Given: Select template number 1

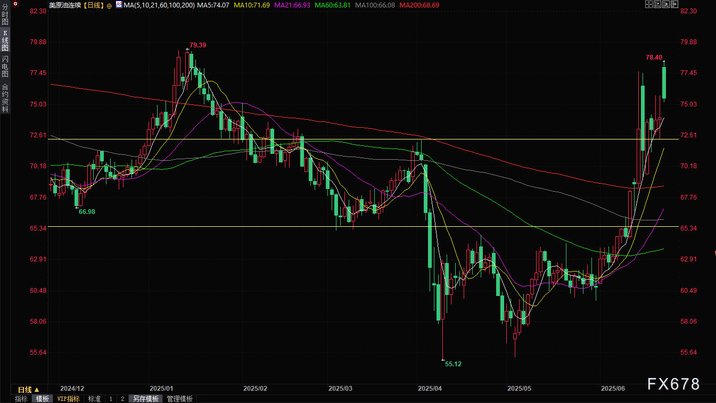Looking at the screenshot, I should coord(111,399).
